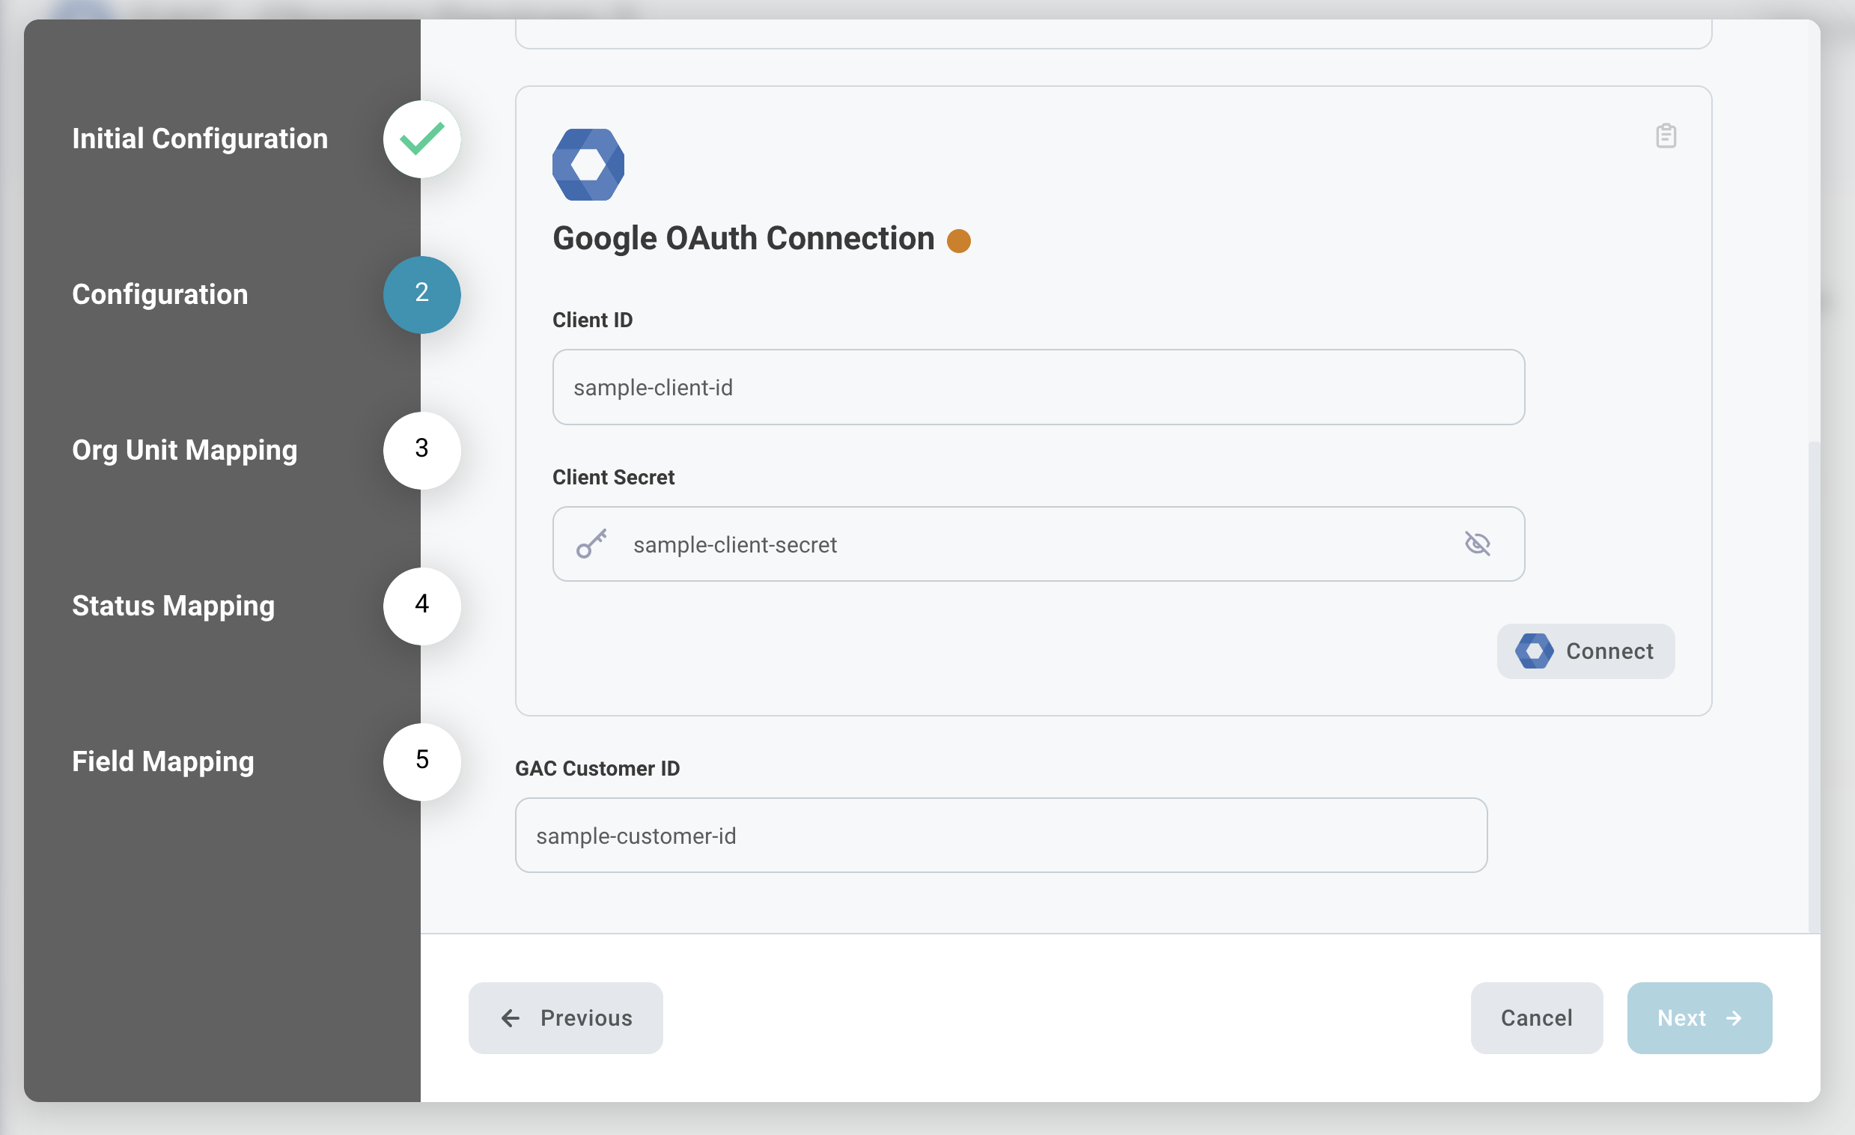Focus the Client ID input field
This screenshot has height=1135, width=1855.
coord(1038,387)
